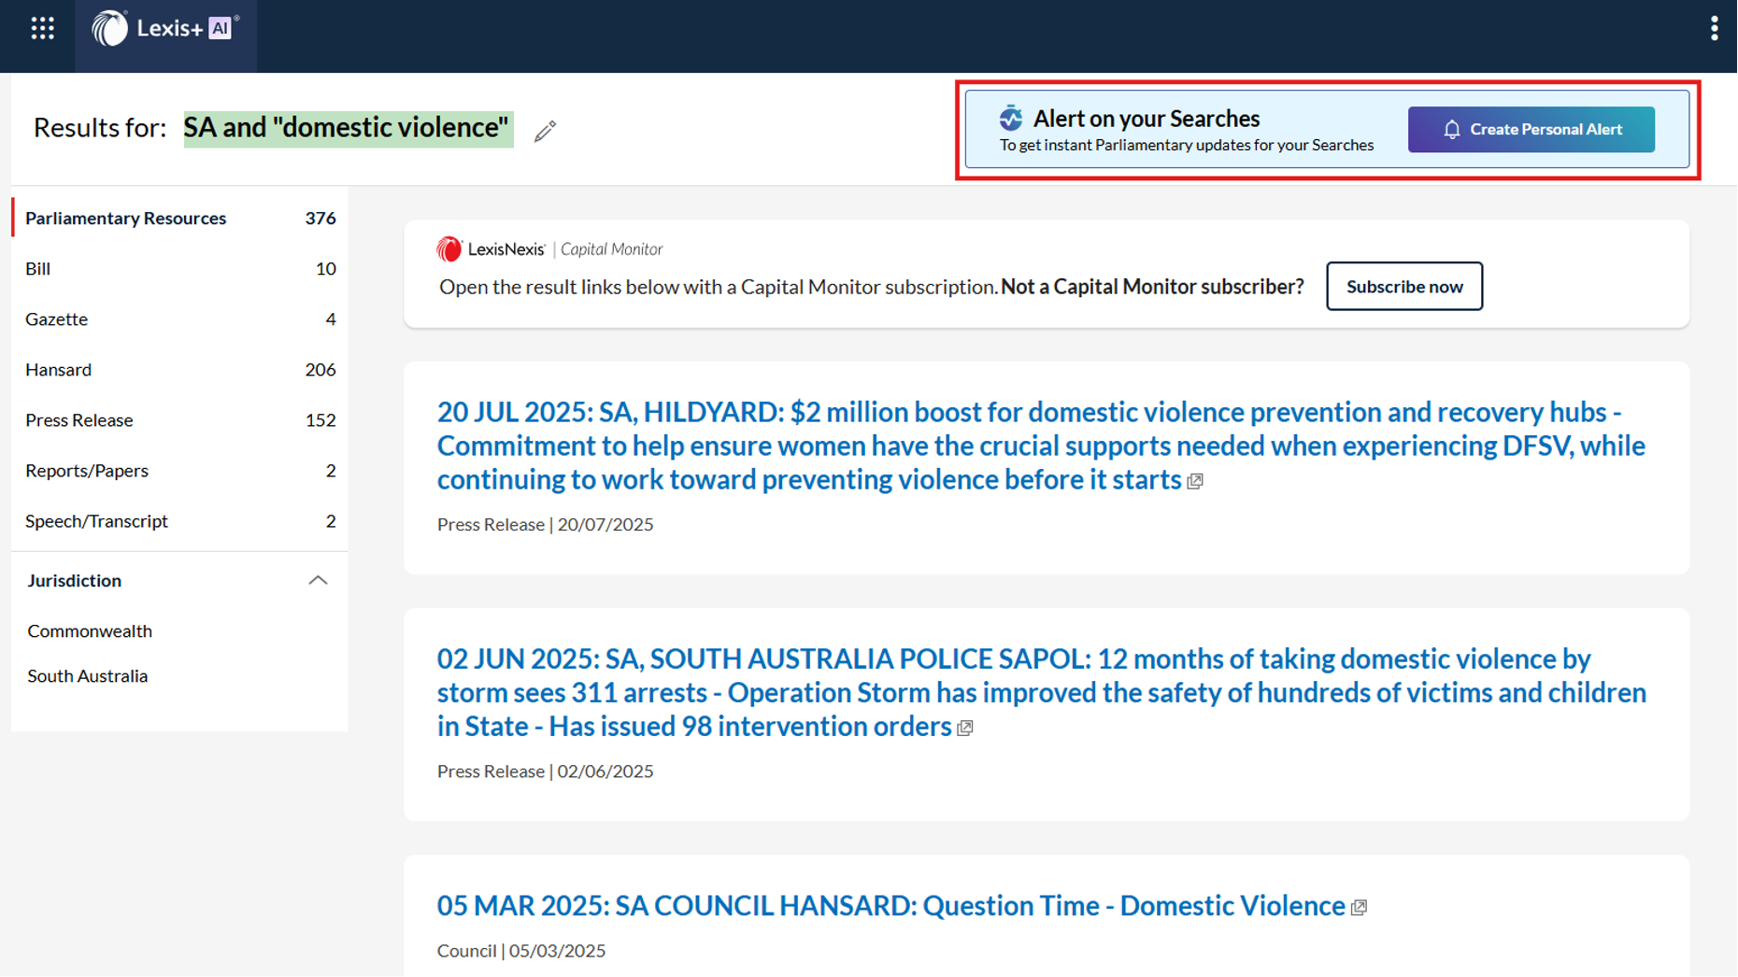Choose the Commonwealth jurisdiction filter
The height and width of the screenshot is (977, 1738).
(90, 630)
